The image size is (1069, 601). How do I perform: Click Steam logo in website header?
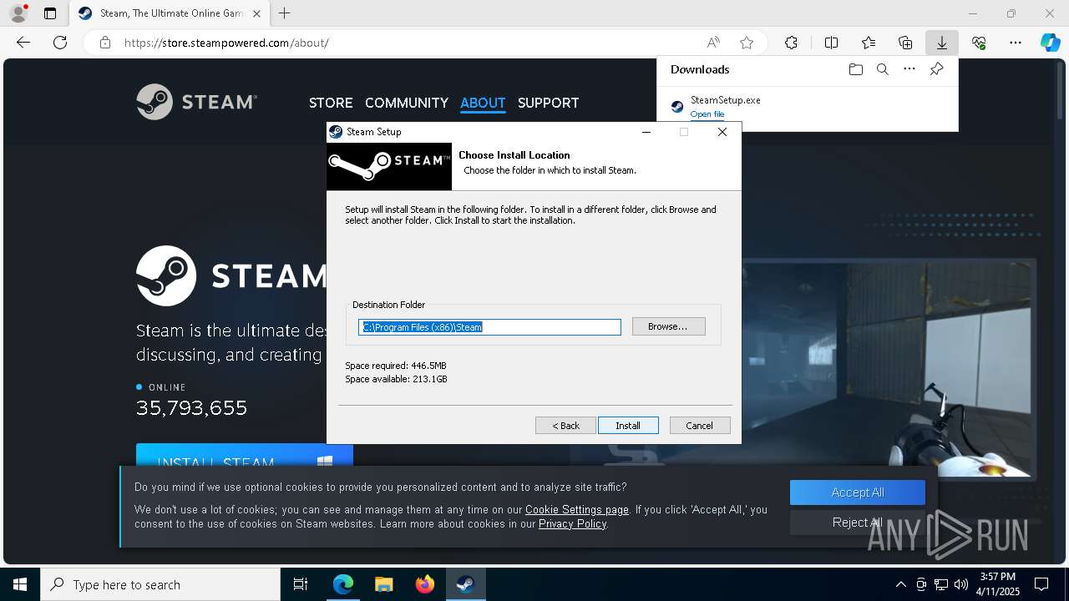click(x=197, y=102)
